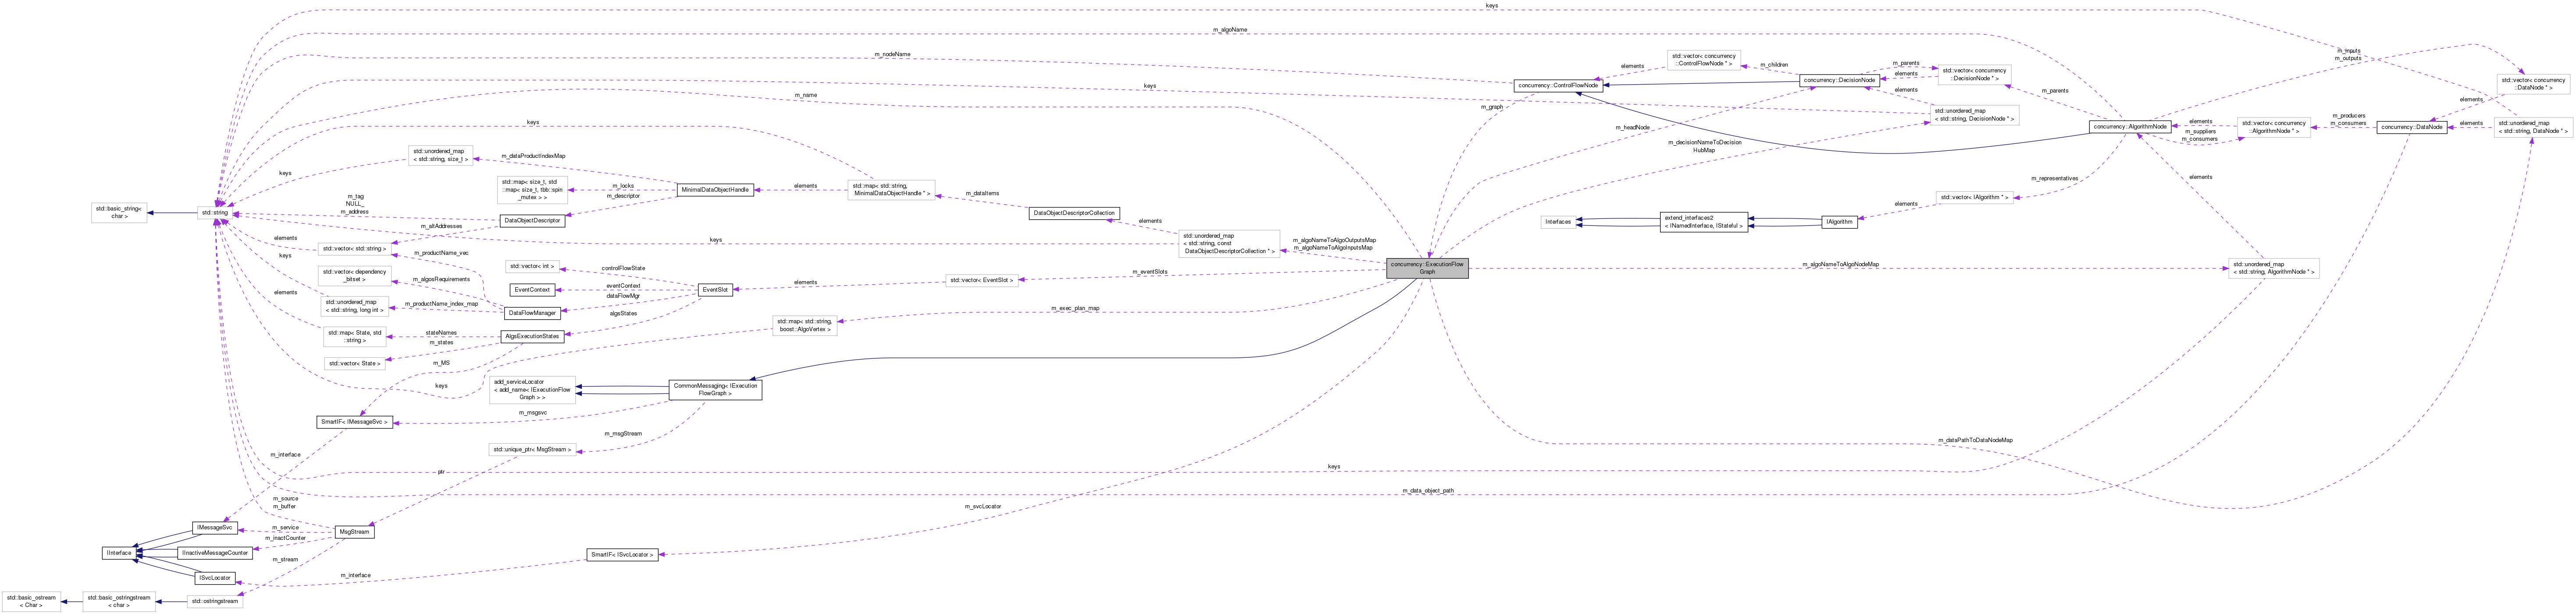Select the CommonMessaging< IExecutionFlowGraph > node
This screenshot has height=614, width=2576.
point(713,390)
